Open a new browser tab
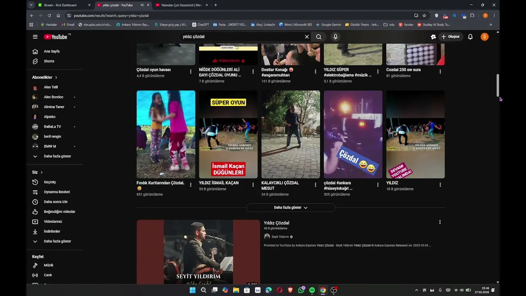The image size is (526, 296). 215,5
